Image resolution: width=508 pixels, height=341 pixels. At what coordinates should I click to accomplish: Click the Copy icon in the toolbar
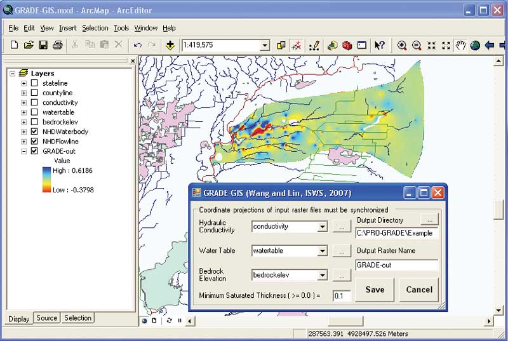90,44
